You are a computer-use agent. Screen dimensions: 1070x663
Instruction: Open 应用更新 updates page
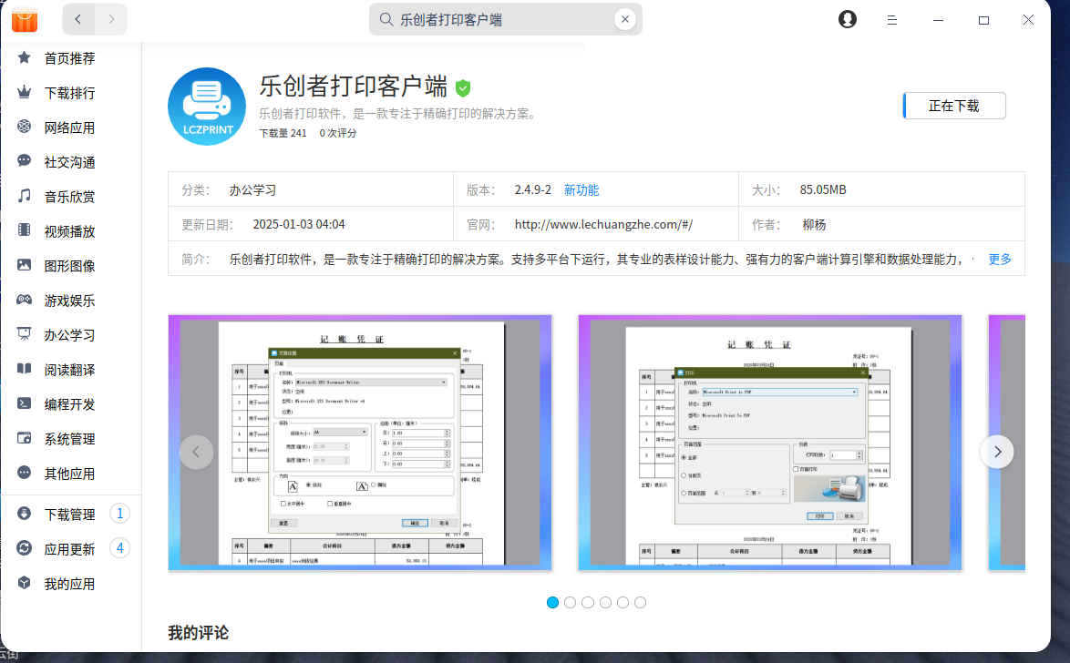(x=69, y=549)
